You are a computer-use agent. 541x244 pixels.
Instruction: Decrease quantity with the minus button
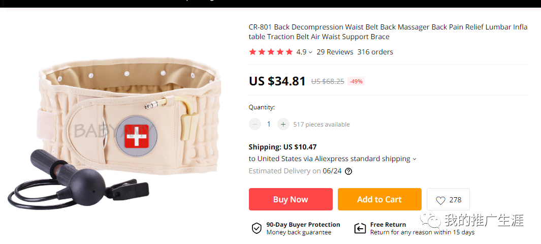tap(255, 124)
